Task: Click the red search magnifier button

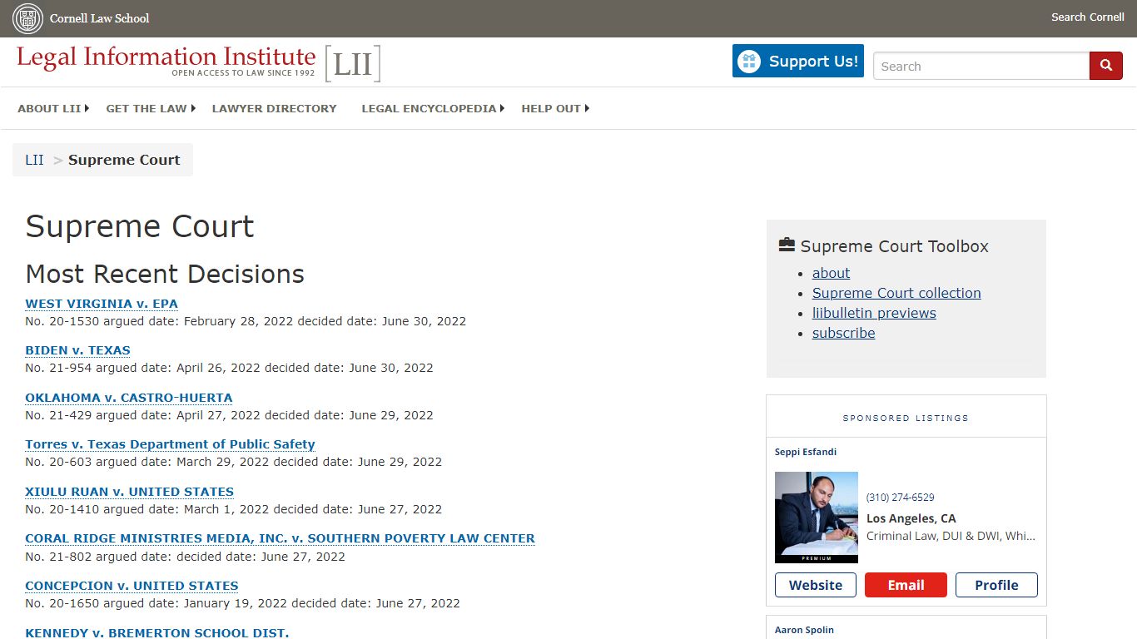Action: coord(1106,66)
